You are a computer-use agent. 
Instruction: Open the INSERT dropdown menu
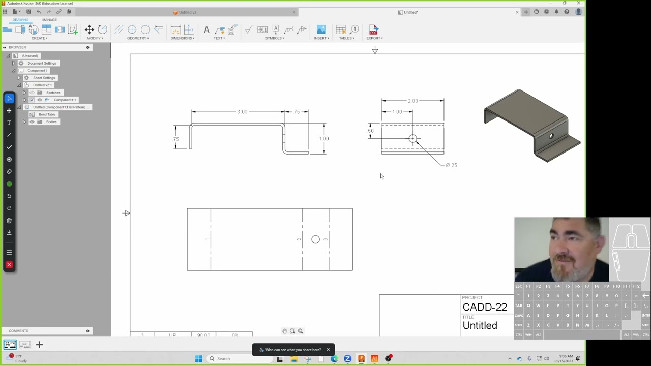coord(321,38)
